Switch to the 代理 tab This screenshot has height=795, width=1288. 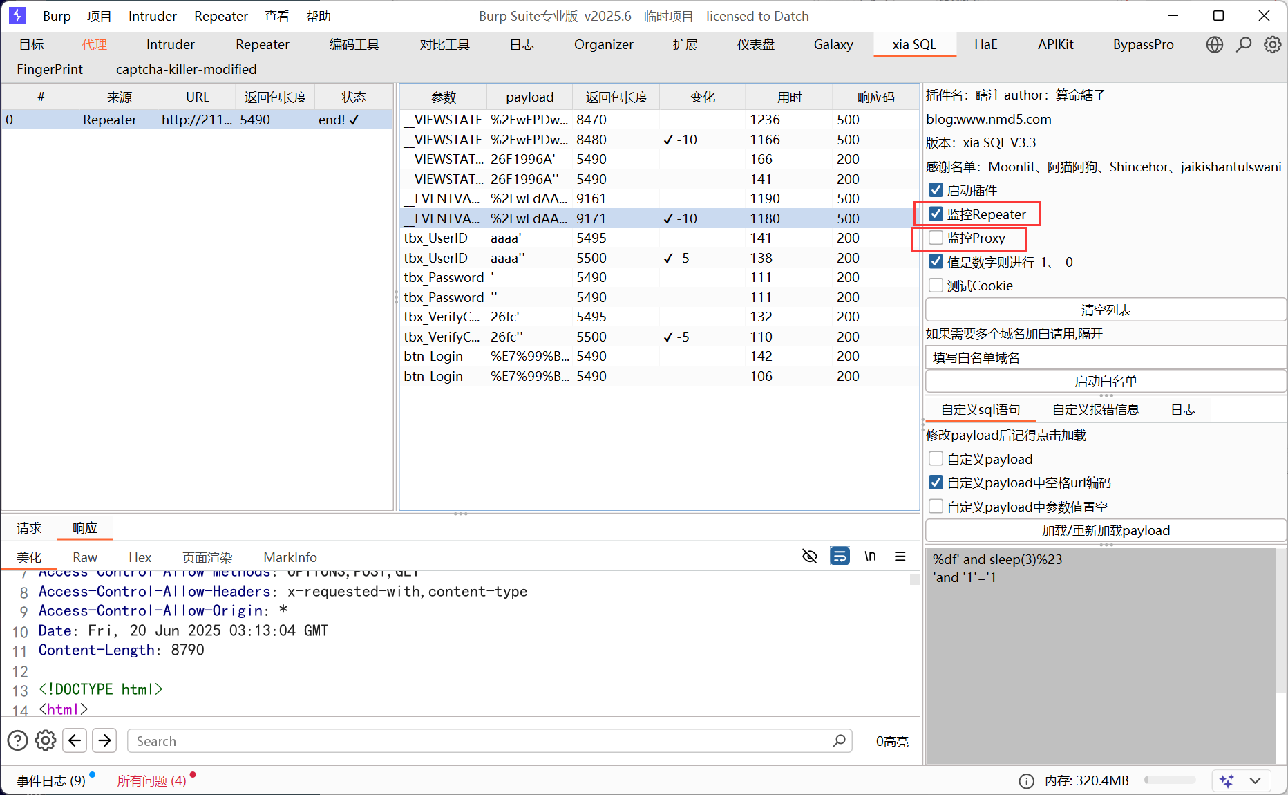pyautogui.click(x=95, y=45)
